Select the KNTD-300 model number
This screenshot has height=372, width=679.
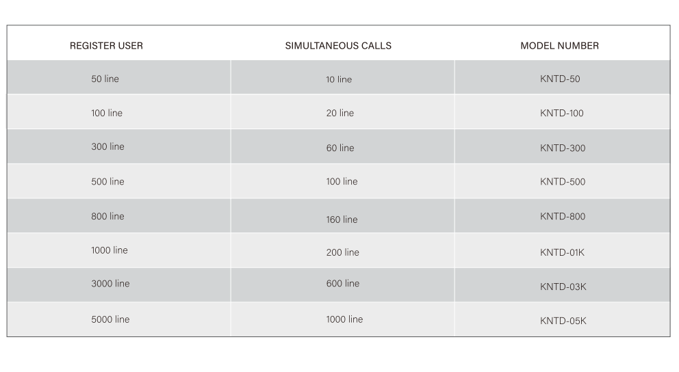point(562,148)
